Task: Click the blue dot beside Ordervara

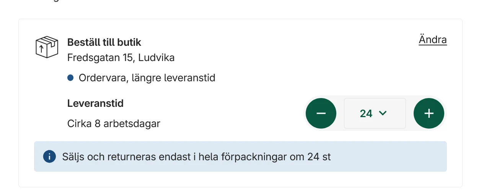Action: (x=70, y=78)
